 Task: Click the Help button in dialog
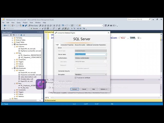coord(93,89)
